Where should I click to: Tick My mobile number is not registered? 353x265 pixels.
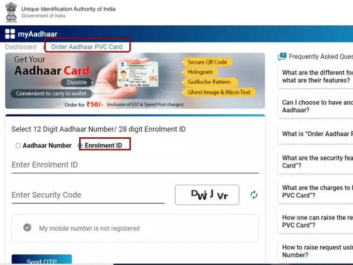[x=27, y=228]
